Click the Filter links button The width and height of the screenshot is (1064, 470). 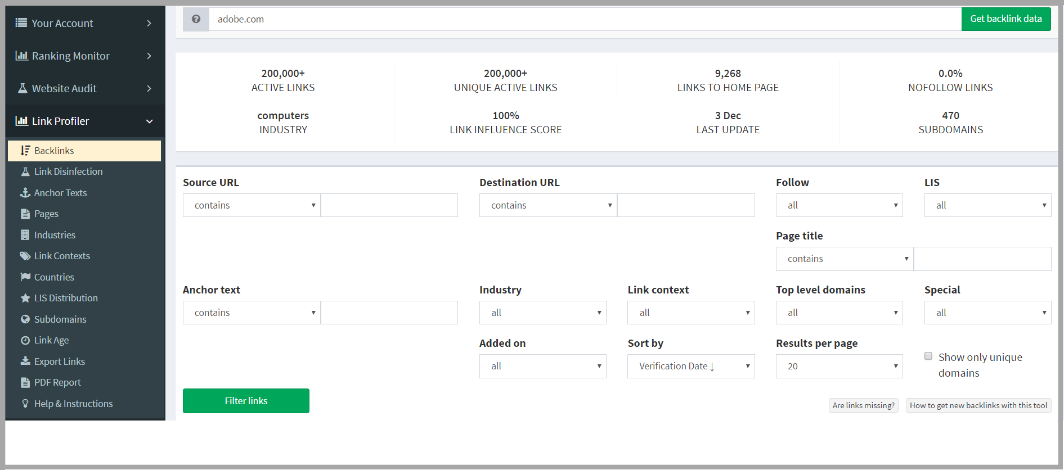(246, 401)
